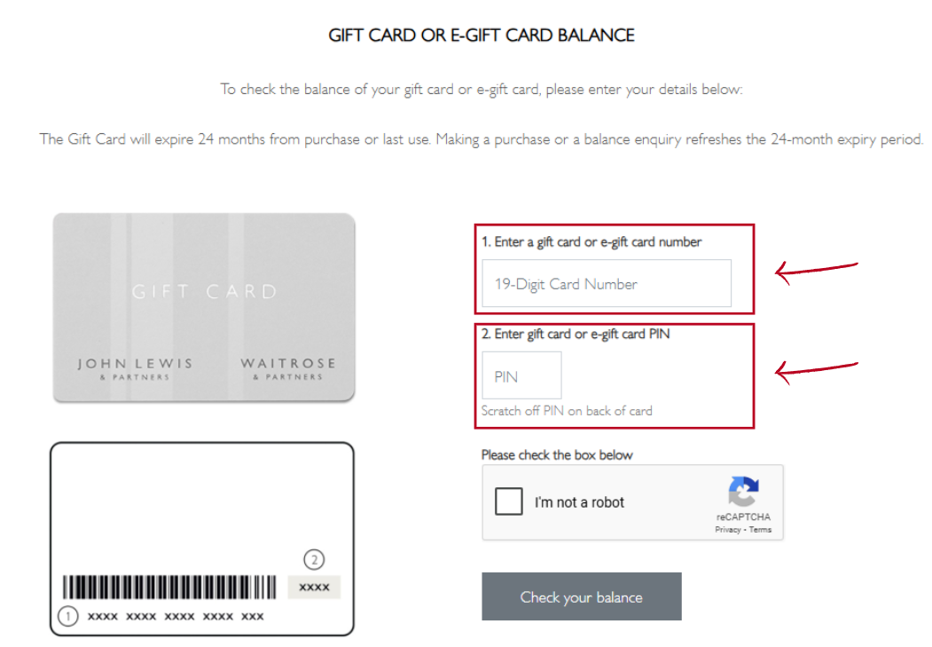Click the Check your balance button
Screen dimensions: 932x647
click(581, 596)
